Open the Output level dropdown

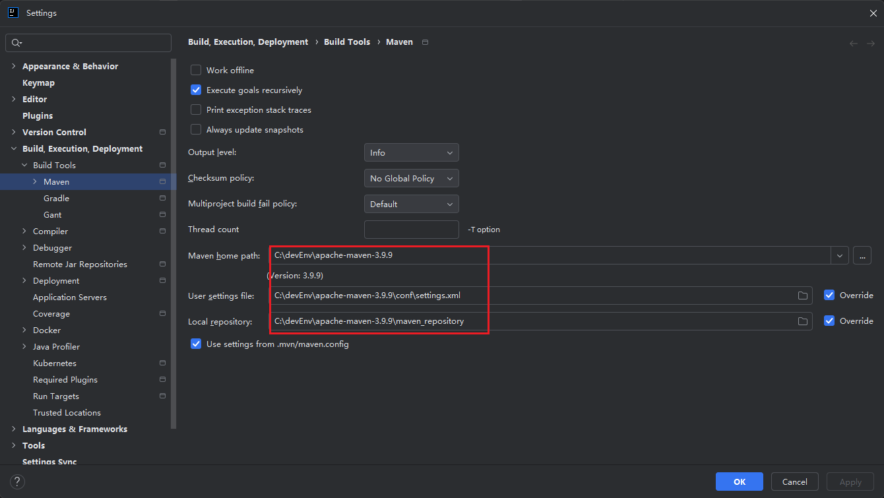[x=412, y=152]
